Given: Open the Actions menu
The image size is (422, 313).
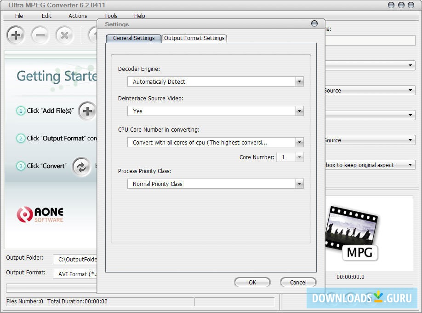Looking at the screenshot, I should [x=78, y=16].
